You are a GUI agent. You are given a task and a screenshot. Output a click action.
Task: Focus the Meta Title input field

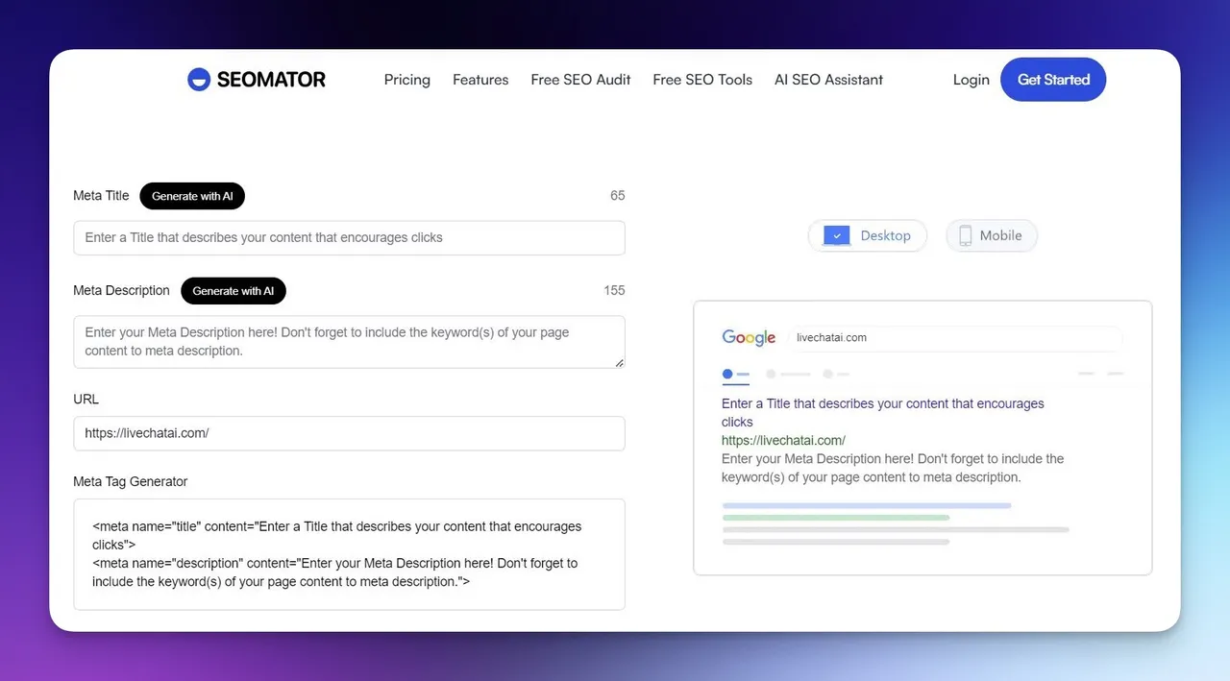(x=349, y=237)
